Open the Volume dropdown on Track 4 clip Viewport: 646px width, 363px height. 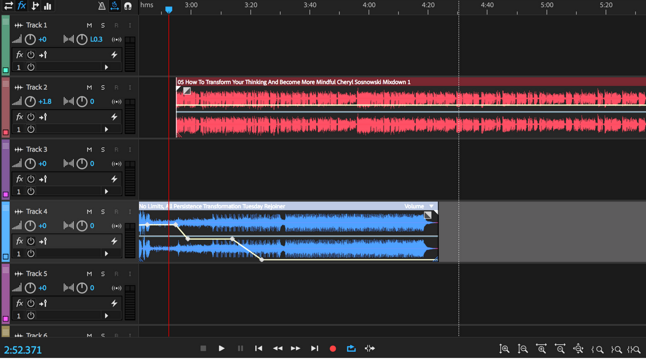432,206
